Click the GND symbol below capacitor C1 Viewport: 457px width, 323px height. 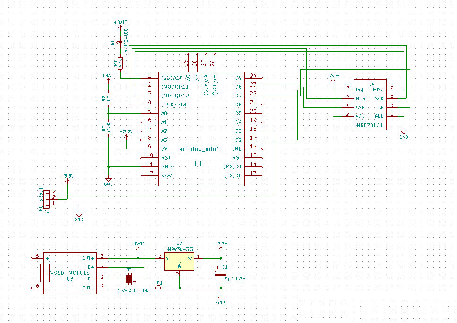click(x=221, y=300)
